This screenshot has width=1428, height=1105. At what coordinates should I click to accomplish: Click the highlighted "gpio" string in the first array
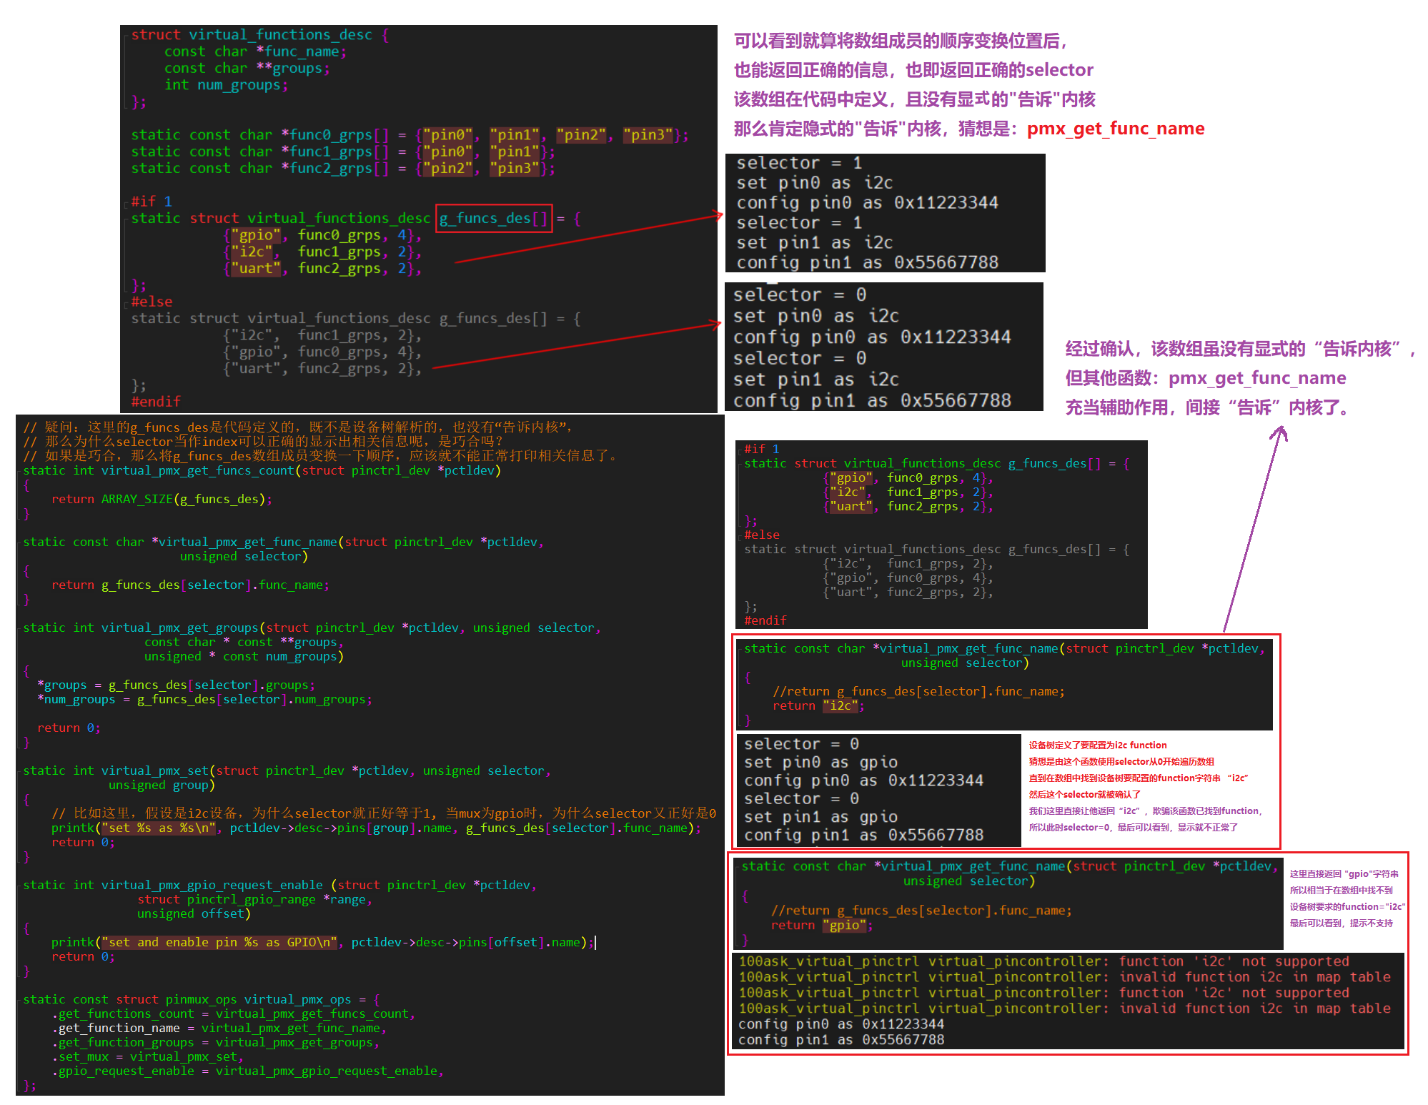click(x=255, y=235)
